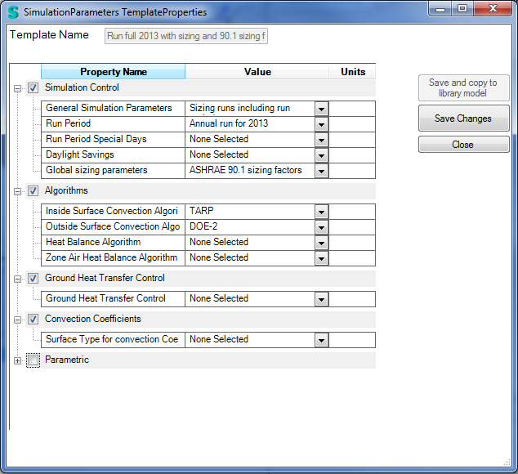Open the Daylight Savings dropdown arrow
This screenshot has width=518, height=474.
tap(321, 155)
